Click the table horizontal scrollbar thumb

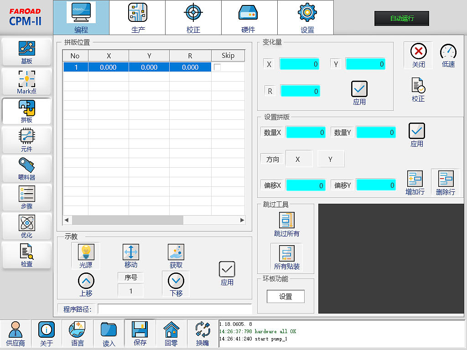[128, 220]
